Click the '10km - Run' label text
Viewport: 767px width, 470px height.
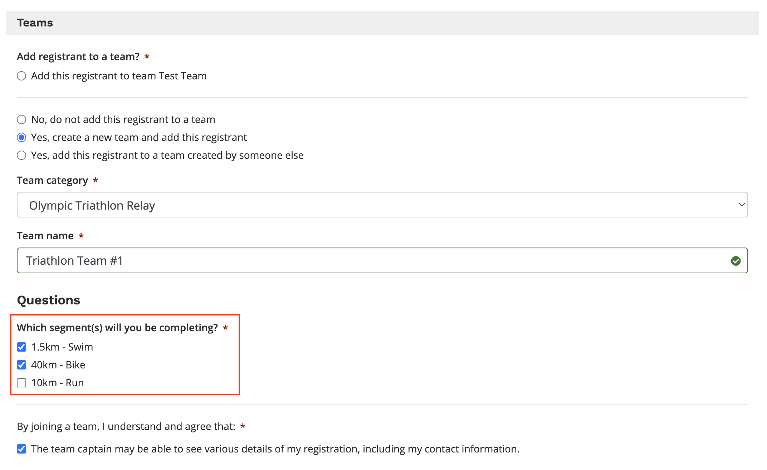57,383
